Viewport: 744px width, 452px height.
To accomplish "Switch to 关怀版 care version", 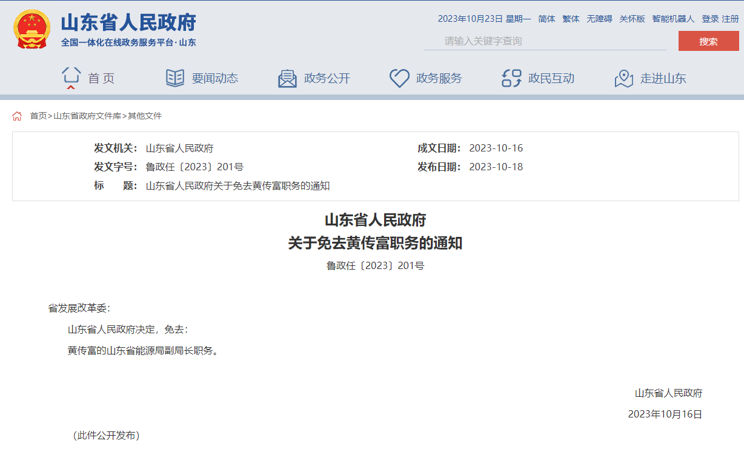I will (632, 19).
